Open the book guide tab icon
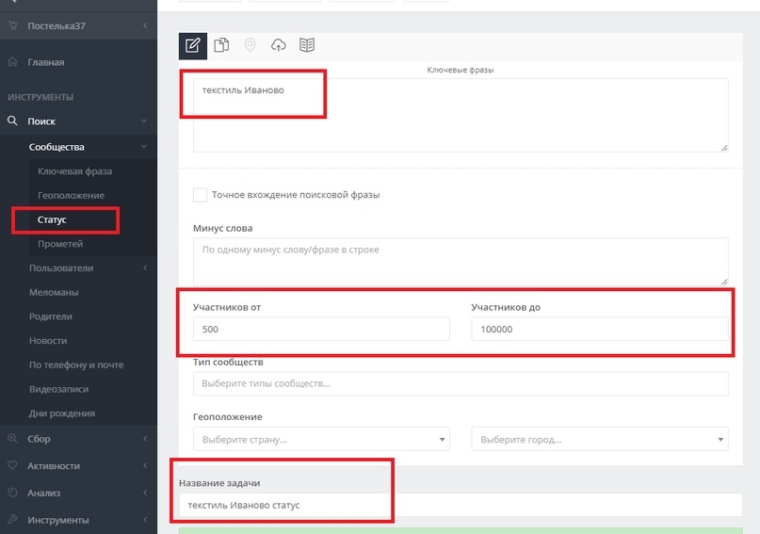Image resolution: width=760 pixels, height=534 pixels. click(x=307, y=45)
